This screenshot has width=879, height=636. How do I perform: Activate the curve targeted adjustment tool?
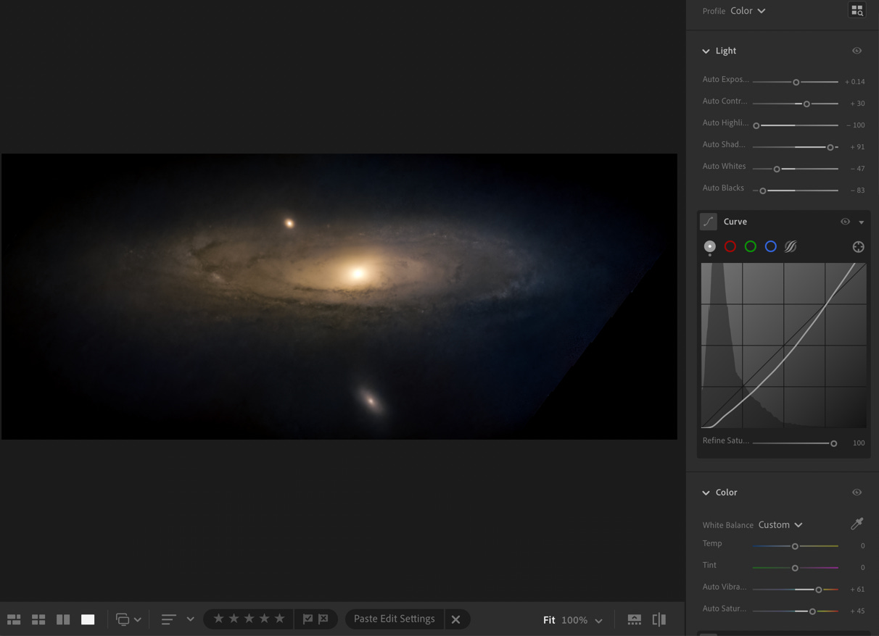pyautogui.click(x=858, y=247)
